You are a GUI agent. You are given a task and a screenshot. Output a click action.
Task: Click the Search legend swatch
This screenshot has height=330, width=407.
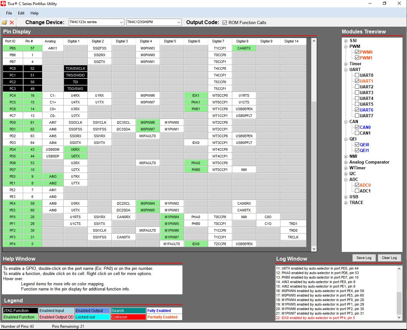(x=128, y=311)
